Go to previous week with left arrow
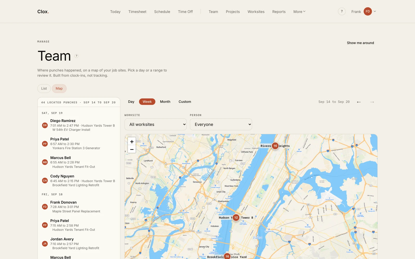The image size is (415, 259). coord(359,102)
